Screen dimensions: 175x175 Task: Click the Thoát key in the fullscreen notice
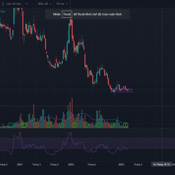click(x=67, y=14)
